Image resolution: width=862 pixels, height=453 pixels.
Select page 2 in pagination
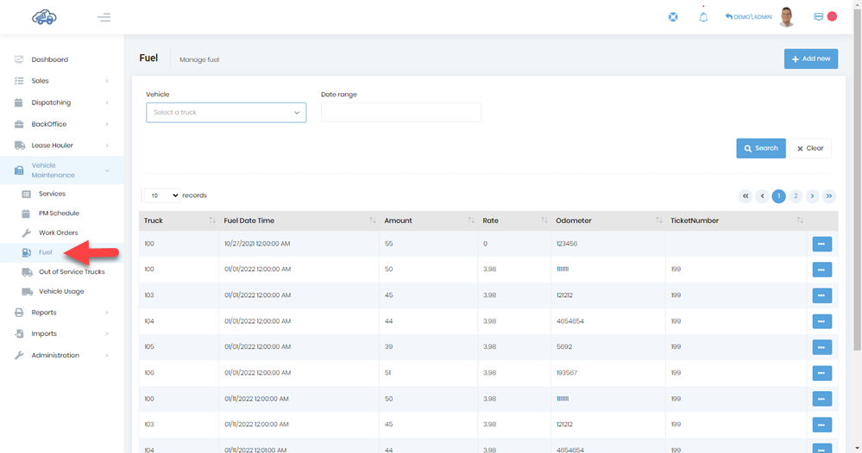point(796,195)
